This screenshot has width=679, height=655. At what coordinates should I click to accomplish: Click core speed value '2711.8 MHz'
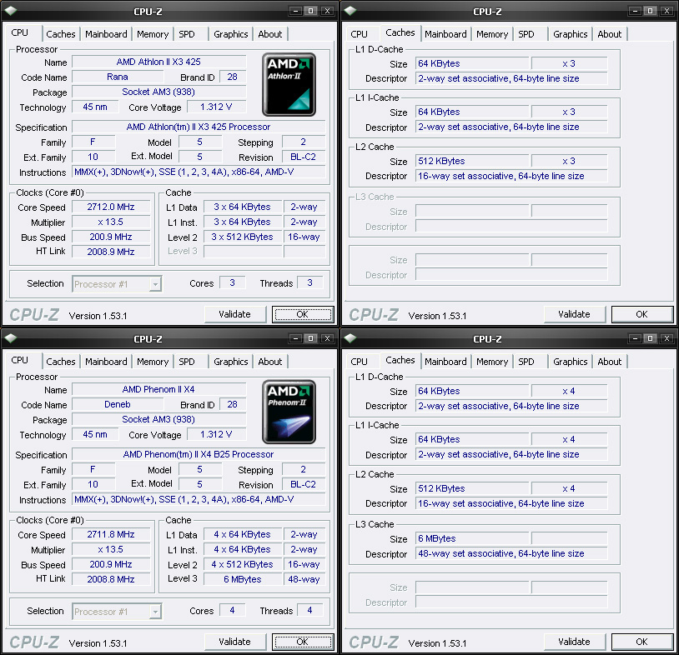coord(111,535)
